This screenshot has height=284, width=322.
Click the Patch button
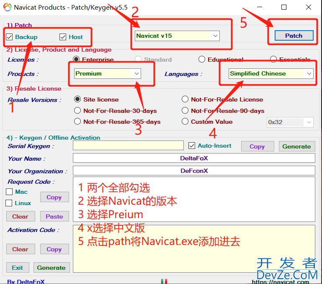click(x=294, y=36)
